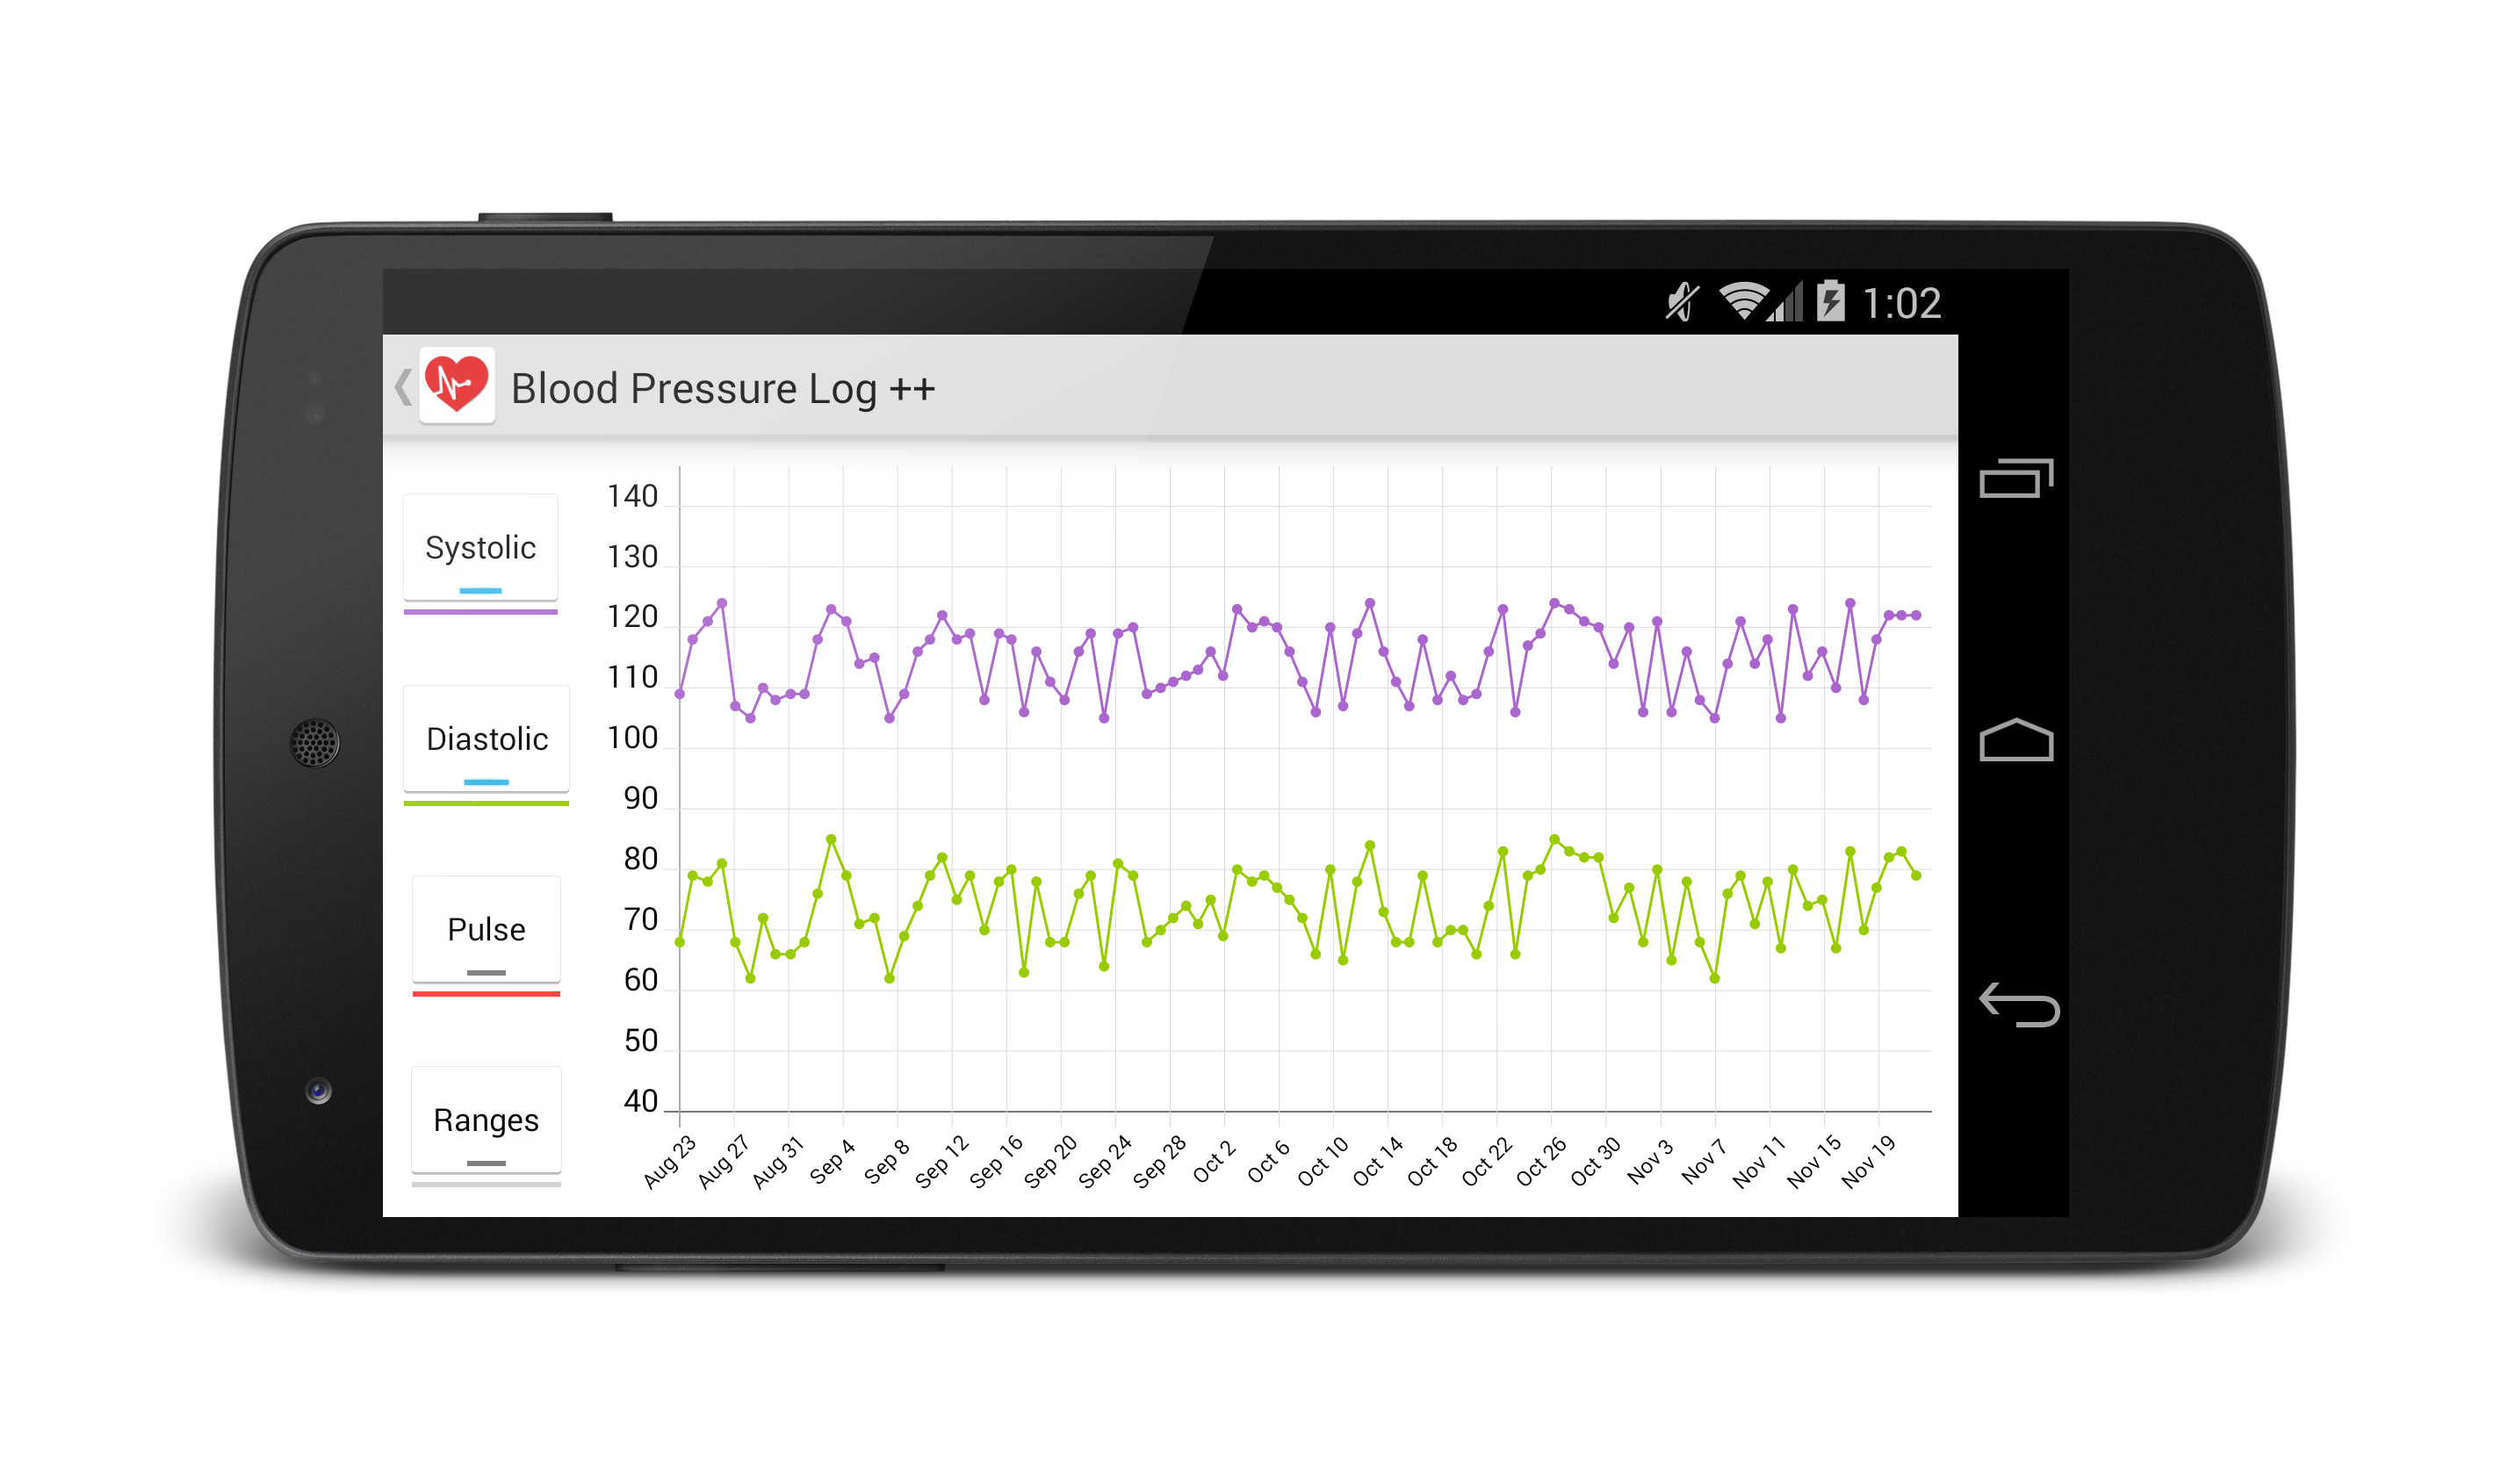Click the Blood Pressure Log ++ title
Image resolution: width=2509 pixels, height=1484 pixels.
tap(722, 389)
